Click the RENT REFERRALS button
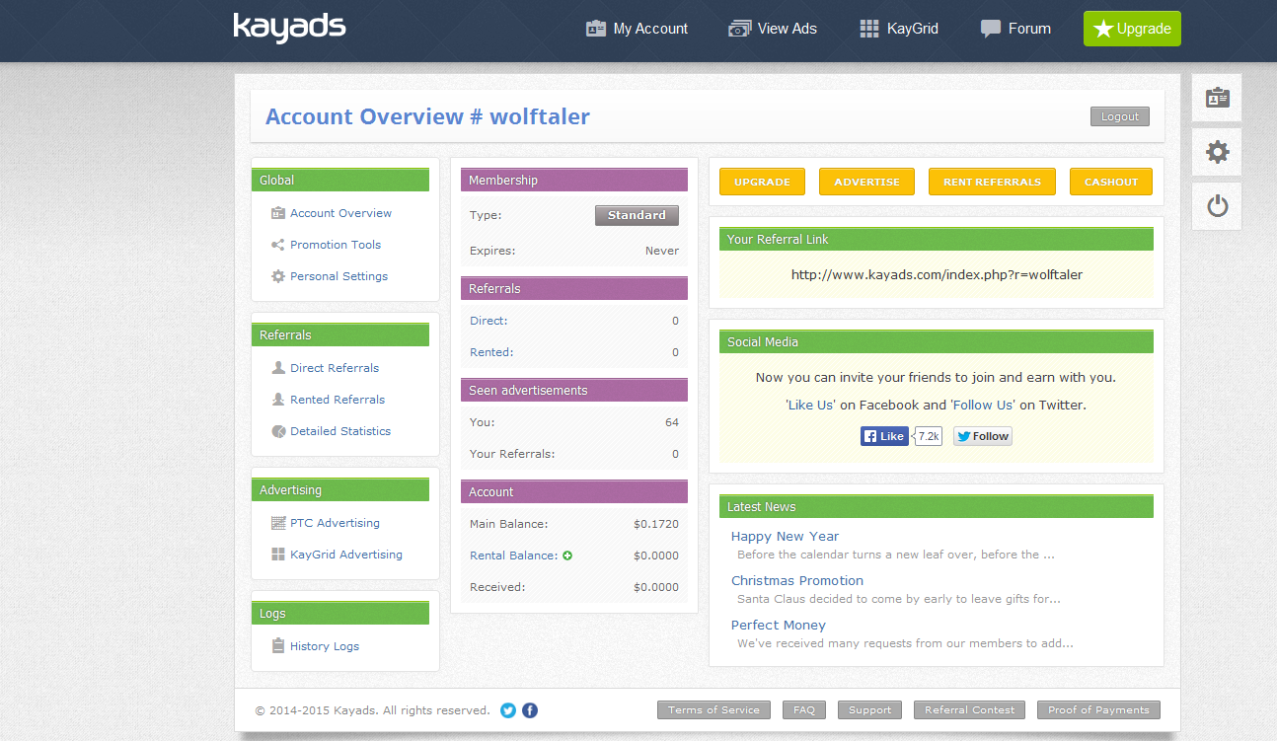The image size is (1277, 741). pyautogui.click(x=992, y=182)
